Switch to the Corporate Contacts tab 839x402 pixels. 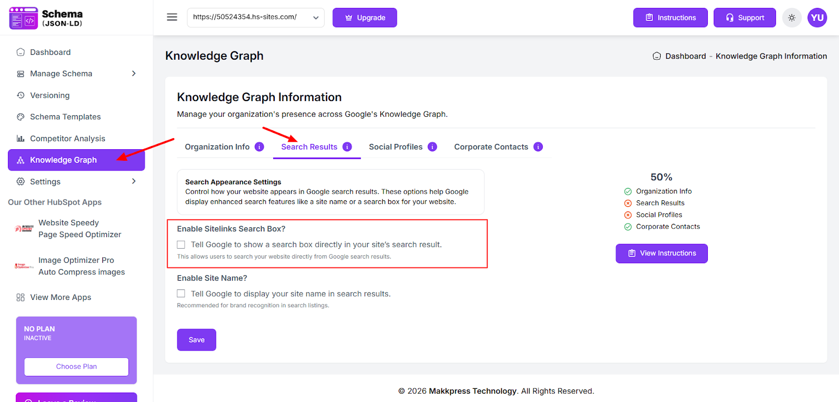pyautogui.click(x=491, y=147)
